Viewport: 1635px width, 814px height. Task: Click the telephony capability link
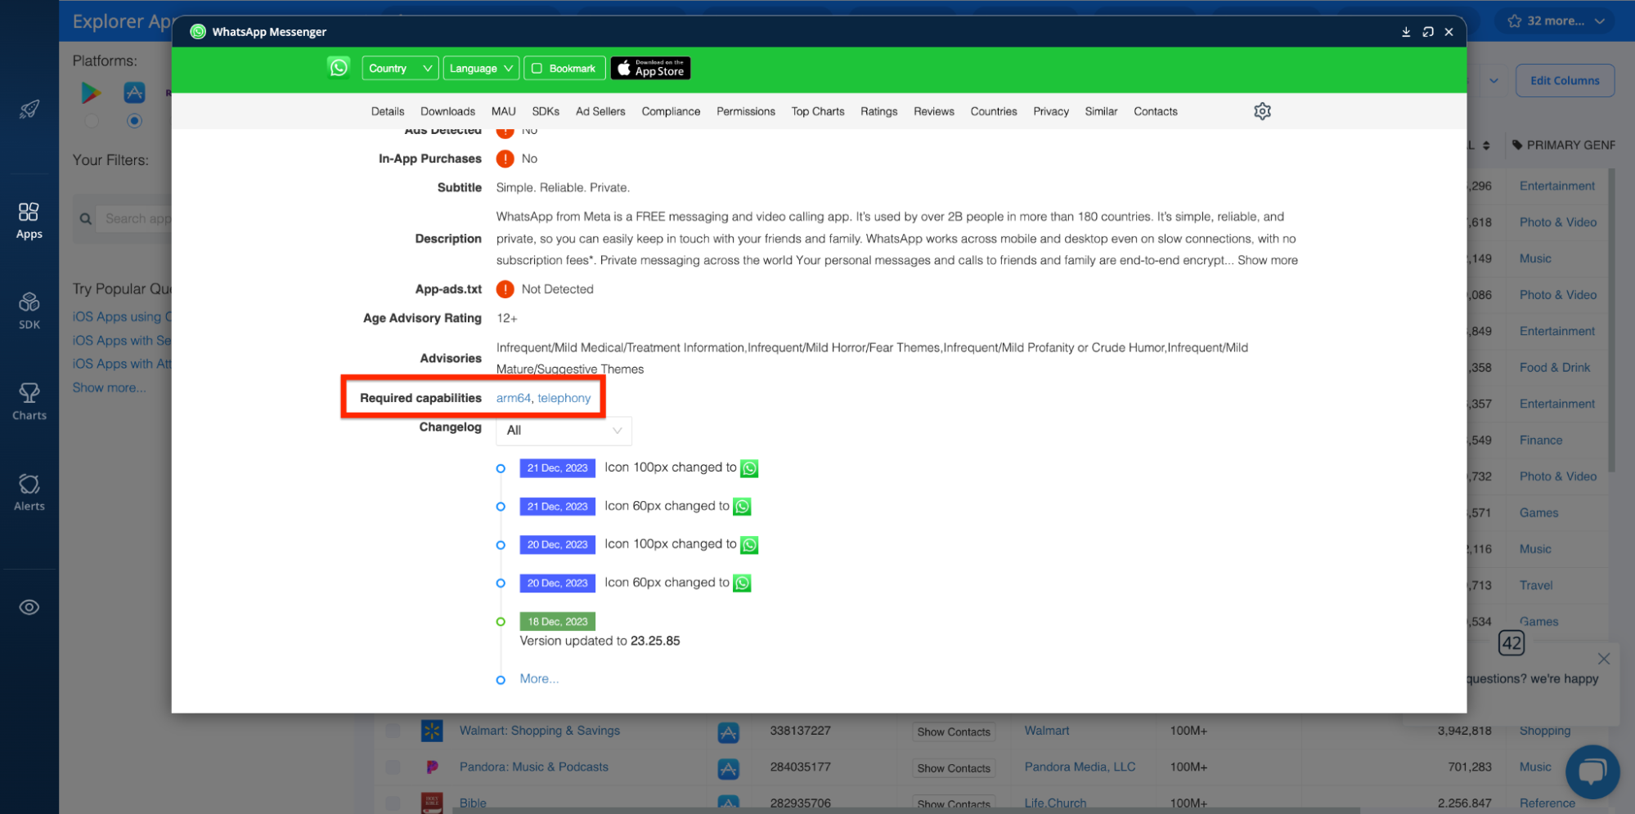[564, 398]
